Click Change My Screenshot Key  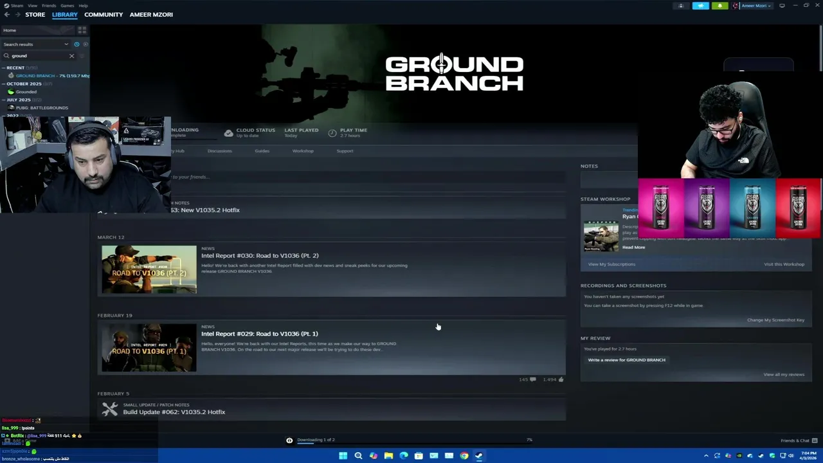(775, 320)
